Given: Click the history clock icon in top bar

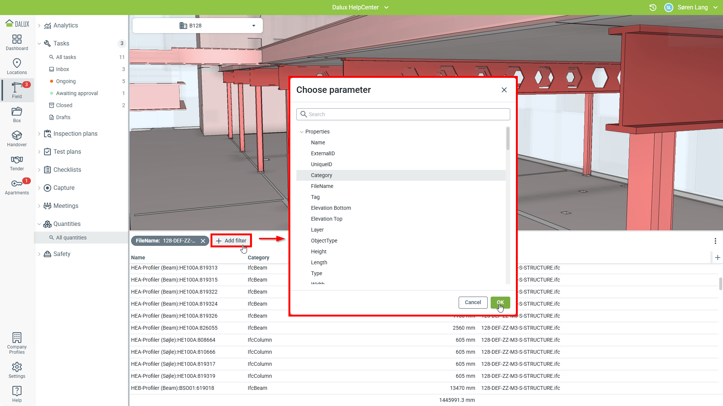Looking at the screenshot, I should point(653,8).
